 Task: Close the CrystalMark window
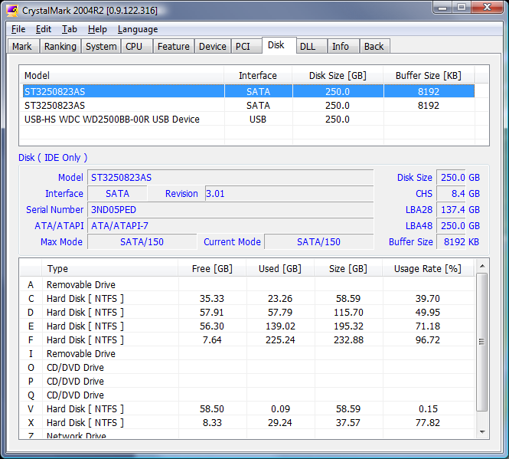click(488, 8)
